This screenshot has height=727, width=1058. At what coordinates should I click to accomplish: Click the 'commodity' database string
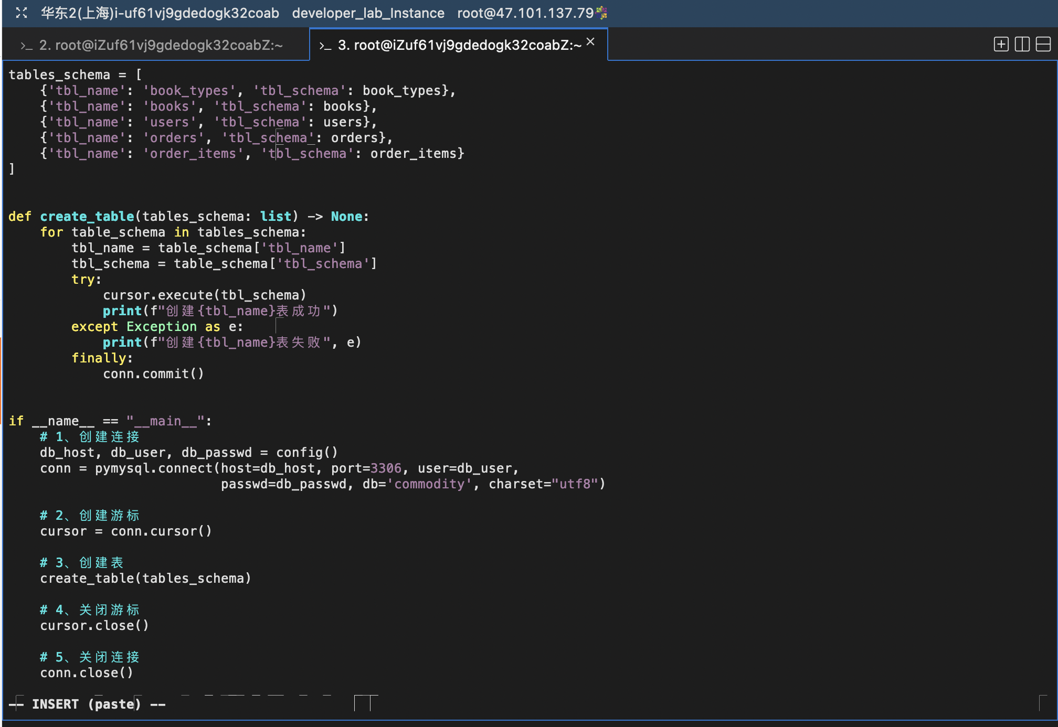429,484
